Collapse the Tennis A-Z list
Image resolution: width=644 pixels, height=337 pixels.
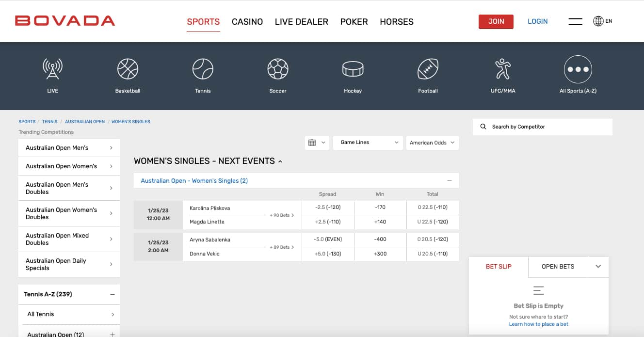113,294
